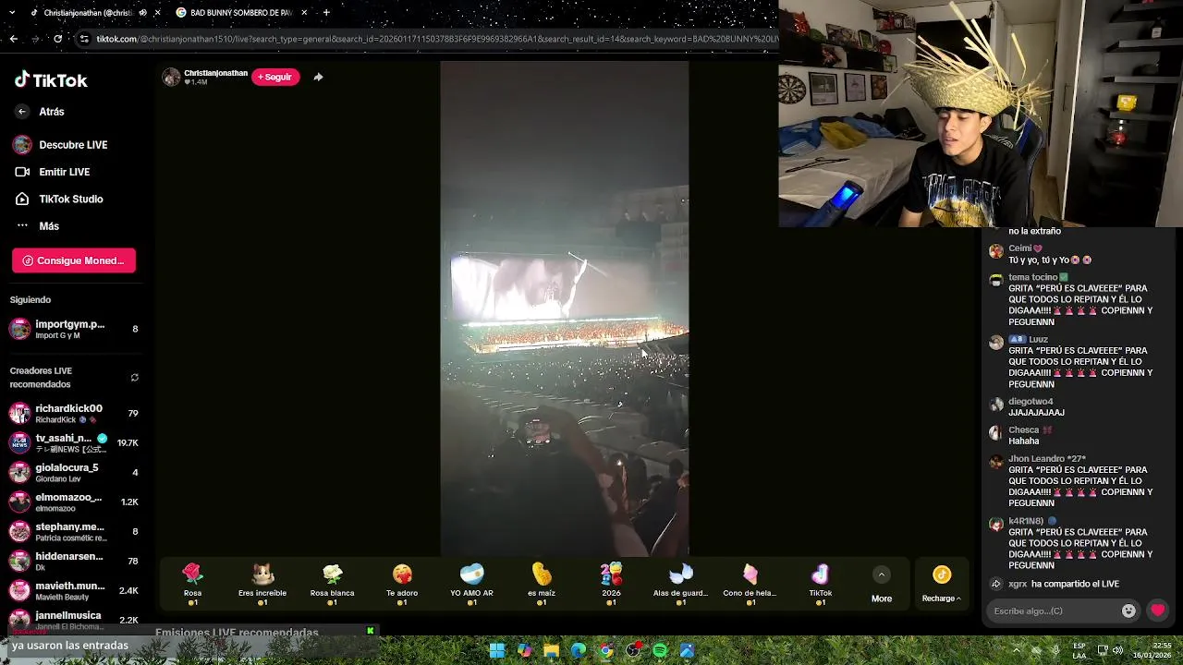The image size is (1183, 665).
Task: Share the live via arrow icon
Action: 318,77
